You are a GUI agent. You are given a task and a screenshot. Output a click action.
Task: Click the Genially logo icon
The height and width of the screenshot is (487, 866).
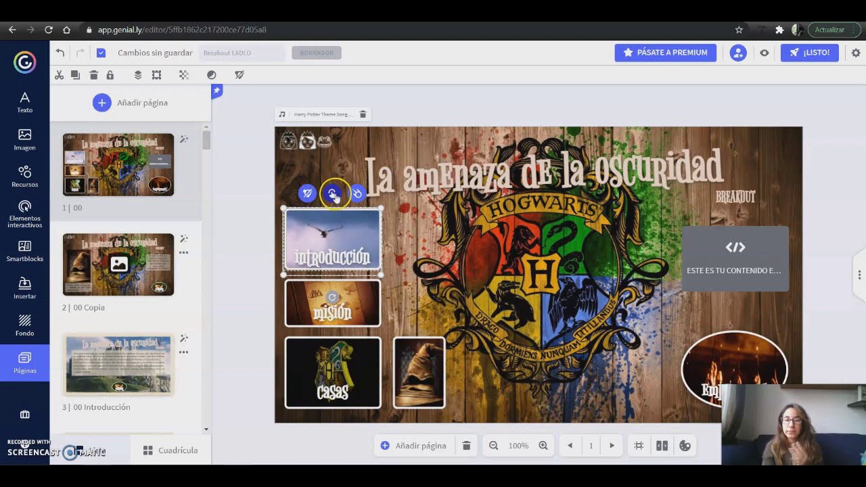pos(24,62)
